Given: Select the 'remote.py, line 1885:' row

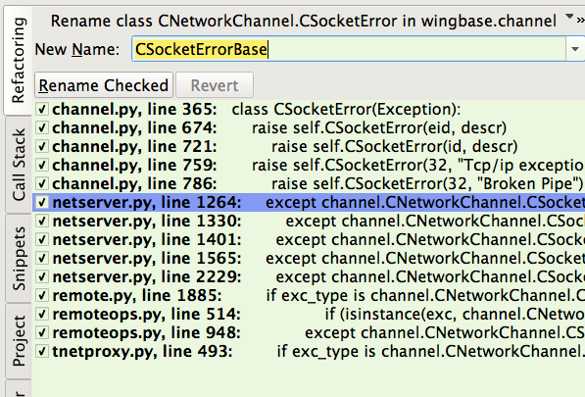Looking at the screenshot, I should point(309,295).
